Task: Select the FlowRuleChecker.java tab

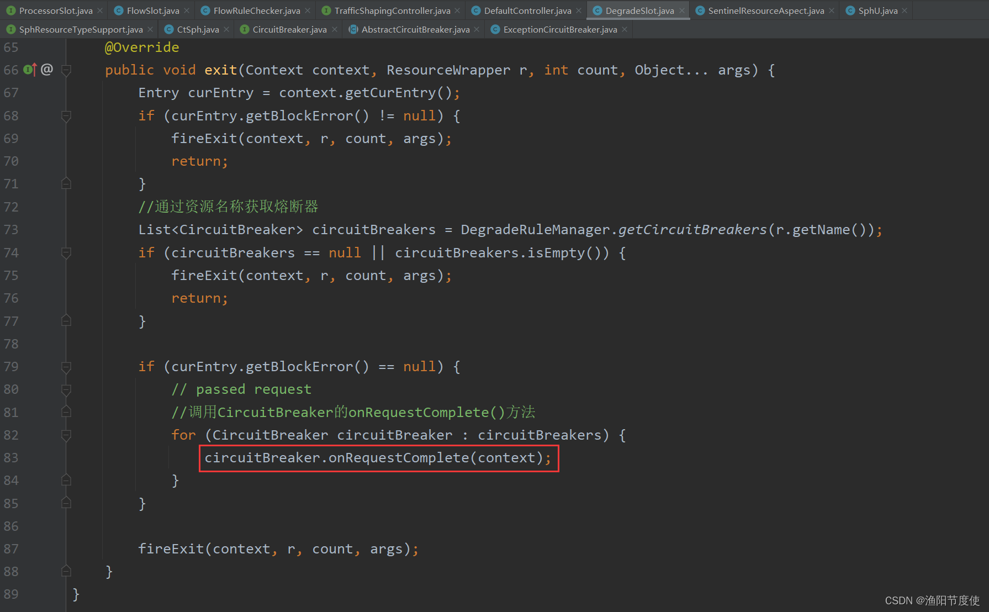Action: pos(257,10)
